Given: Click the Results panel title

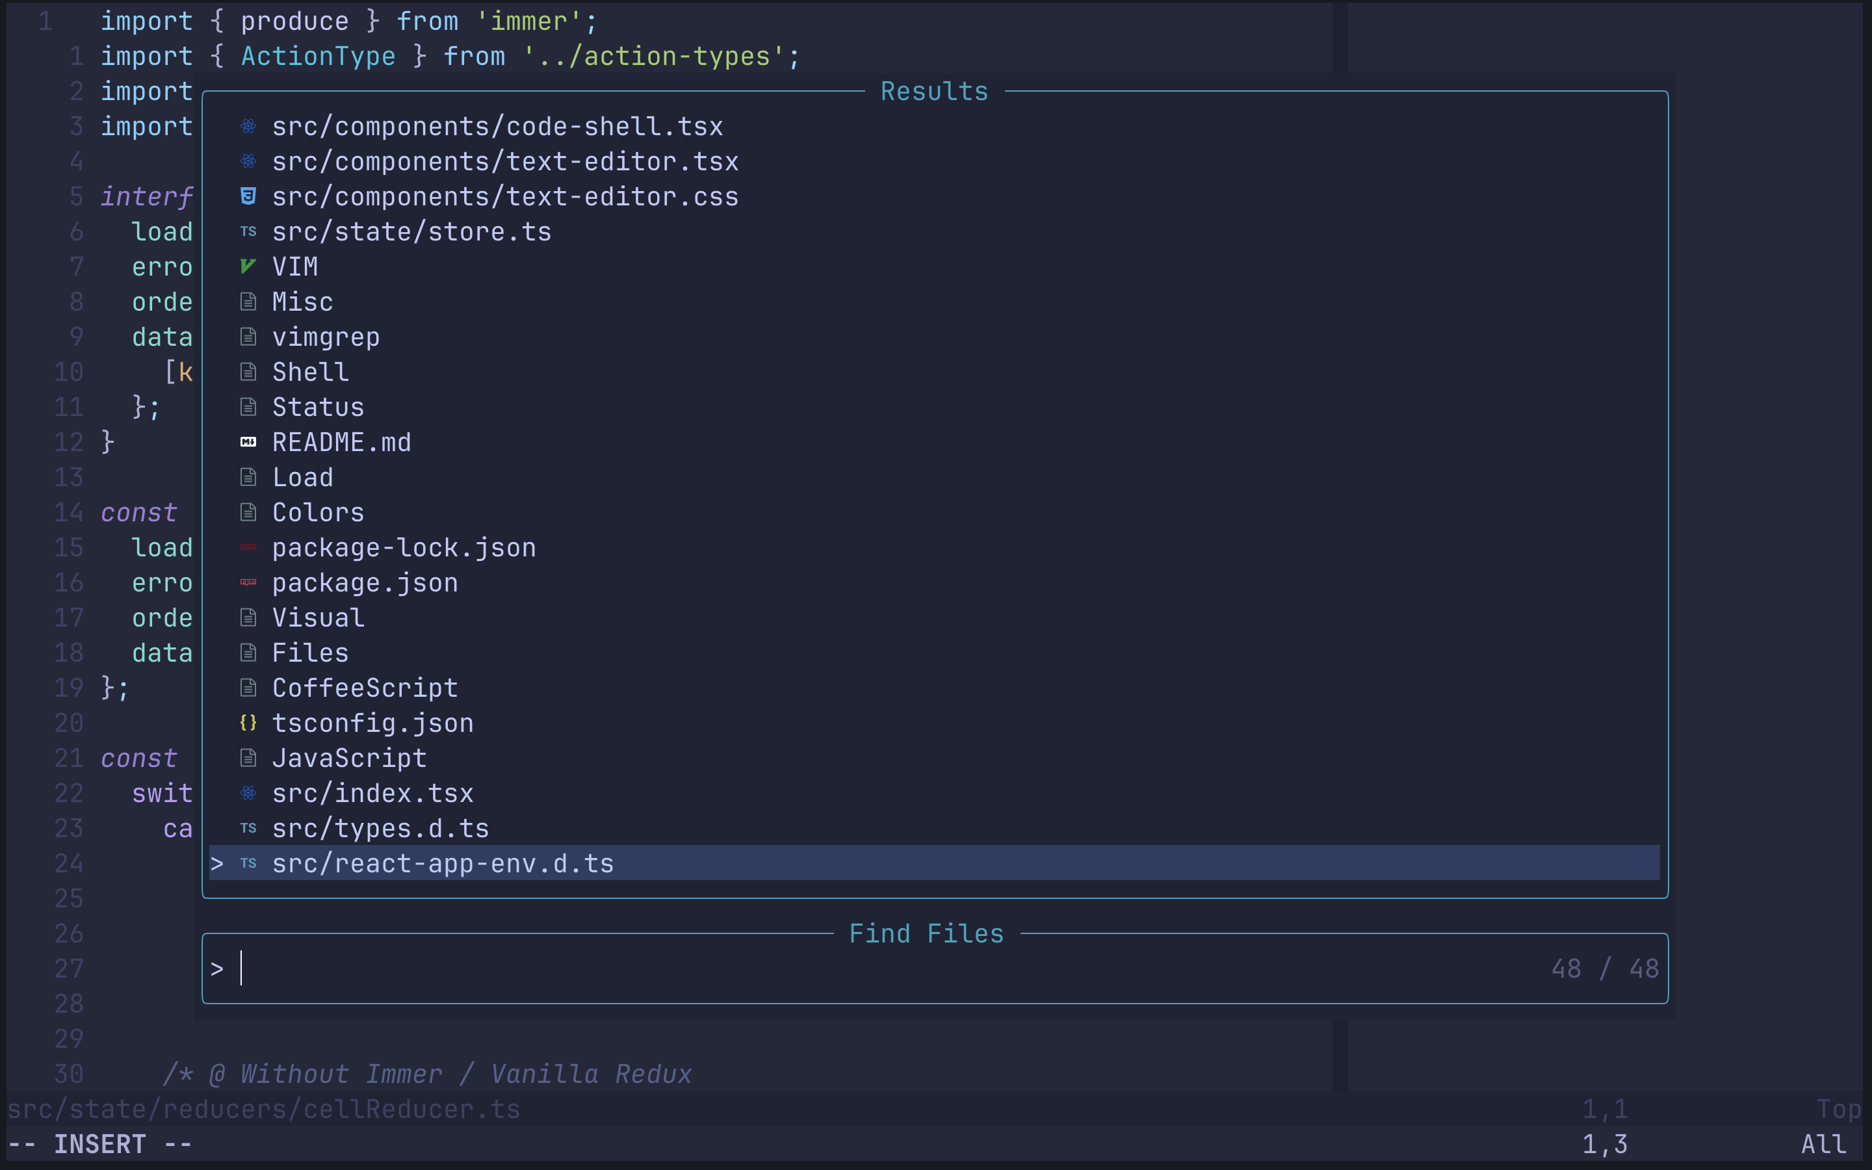Looking at the screenshot, I should (x=933, y=91).
